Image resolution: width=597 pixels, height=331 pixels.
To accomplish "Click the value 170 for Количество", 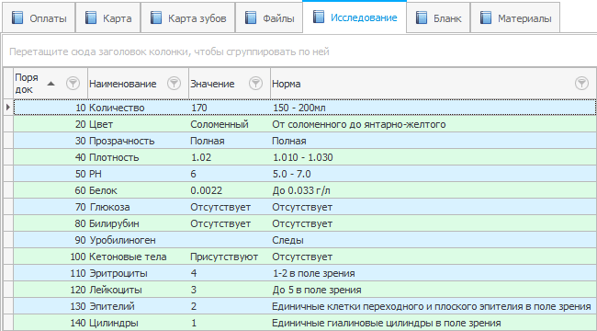I will click(x=198, y=108).
